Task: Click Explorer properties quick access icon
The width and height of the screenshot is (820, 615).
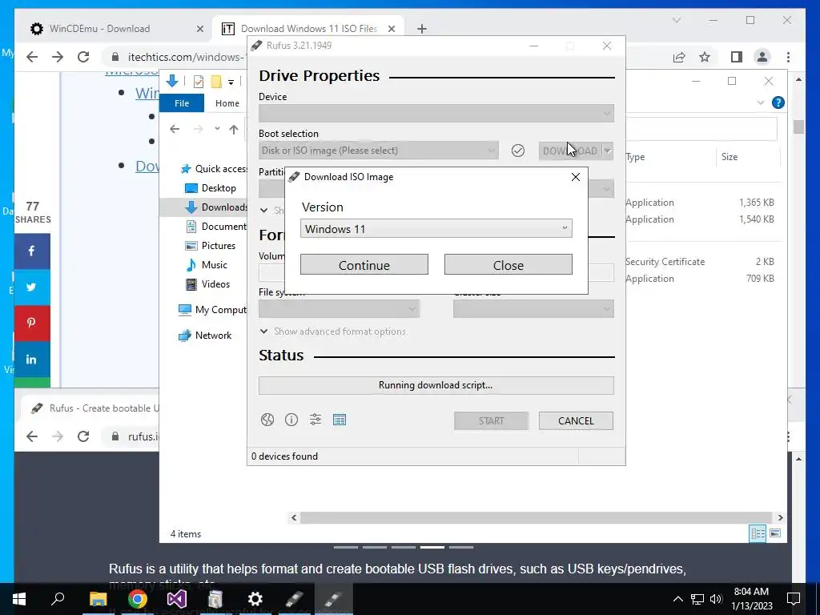Action: point(199,82)
